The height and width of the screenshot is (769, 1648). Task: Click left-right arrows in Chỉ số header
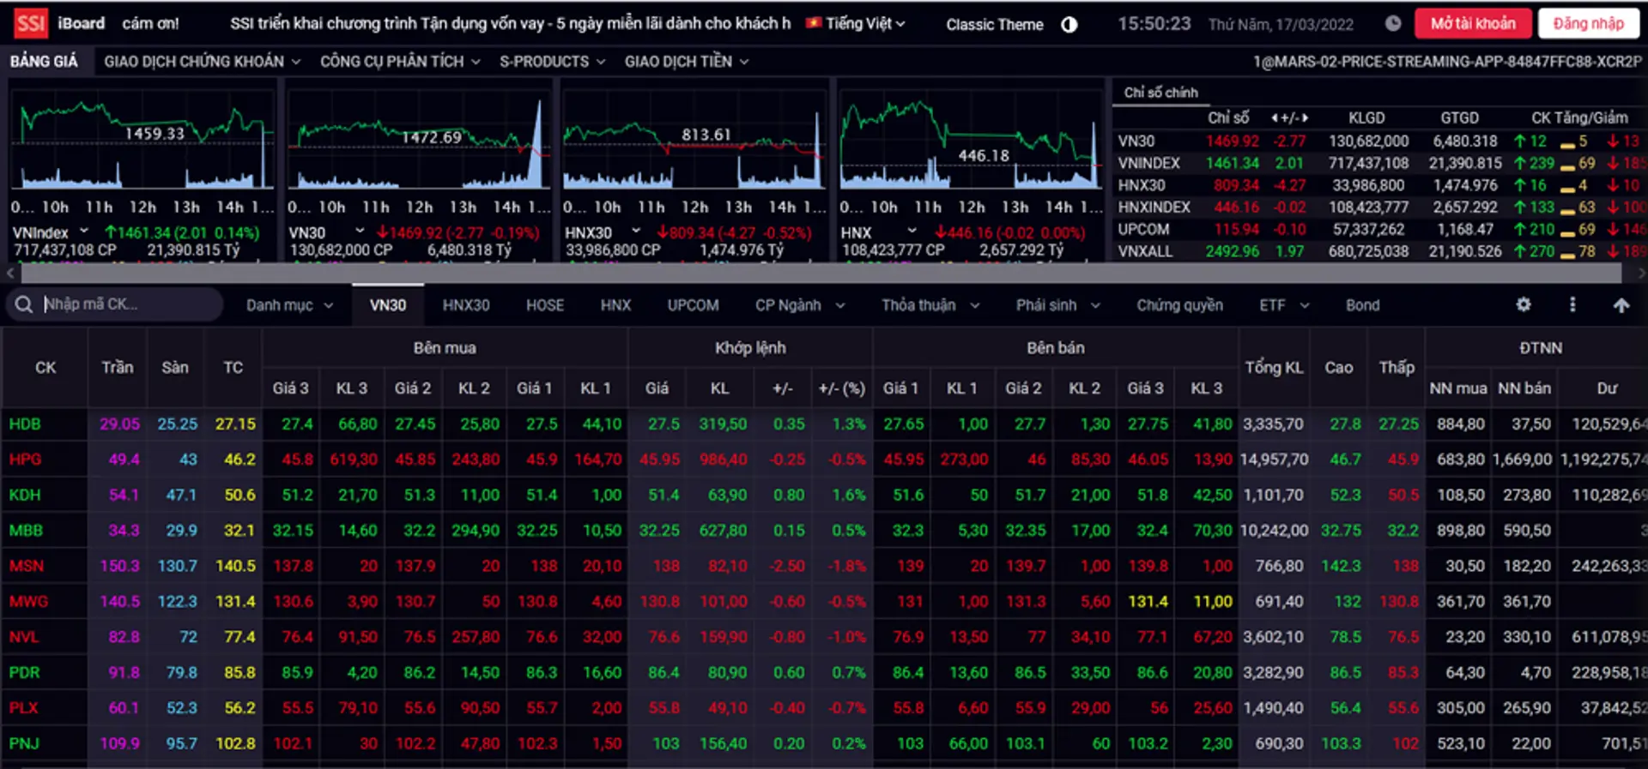(x=1289, y=117)
